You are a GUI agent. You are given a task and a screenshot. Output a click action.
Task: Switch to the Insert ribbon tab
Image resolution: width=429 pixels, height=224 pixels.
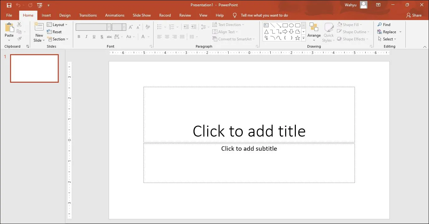[46, 15]
